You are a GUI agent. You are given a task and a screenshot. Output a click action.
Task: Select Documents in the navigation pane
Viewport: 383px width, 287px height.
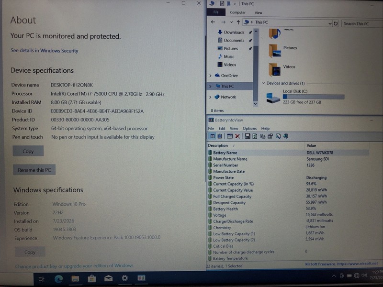234,41
